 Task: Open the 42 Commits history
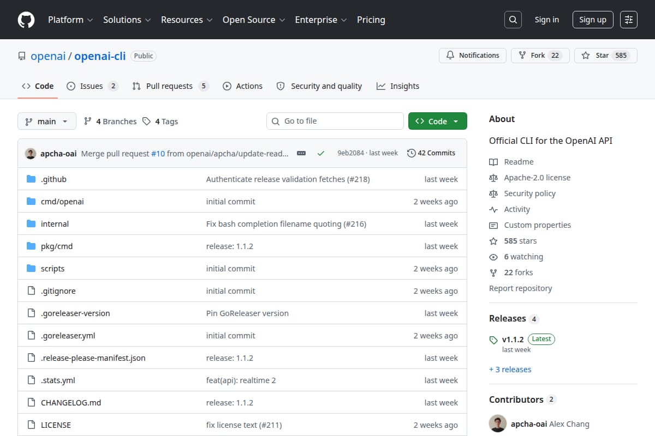(x=431, y=153)
